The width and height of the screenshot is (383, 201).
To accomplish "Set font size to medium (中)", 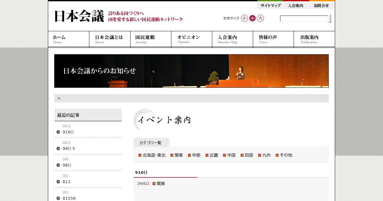I will pyautogui.click(x=252, y=18).
